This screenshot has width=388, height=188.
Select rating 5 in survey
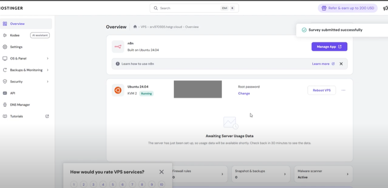pyautogui.click(x=113, y=184)
